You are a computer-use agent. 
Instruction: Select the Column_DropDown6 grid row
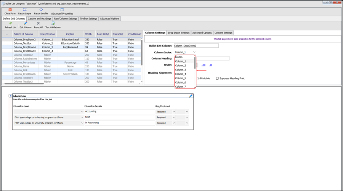coord(72,74)
